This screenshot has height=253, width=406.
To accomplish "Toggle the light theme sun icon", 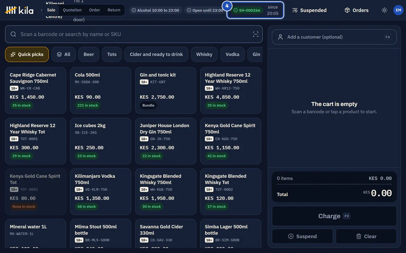I will pos(384,10).
